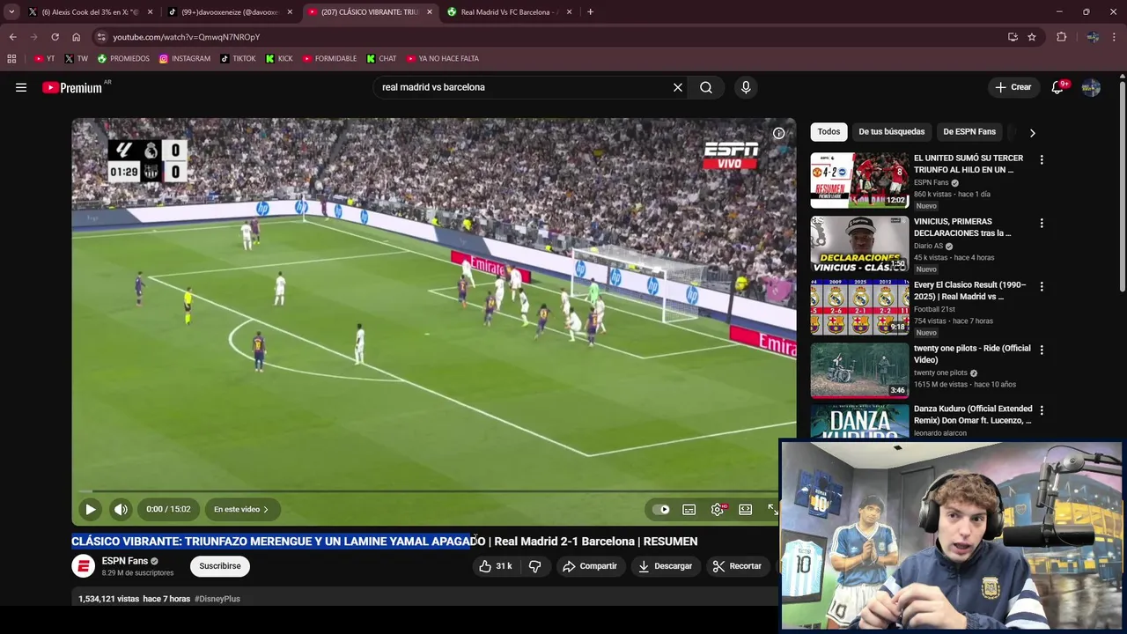
Task: Expand the 'En este video' chapters
Action: point(241,509)
